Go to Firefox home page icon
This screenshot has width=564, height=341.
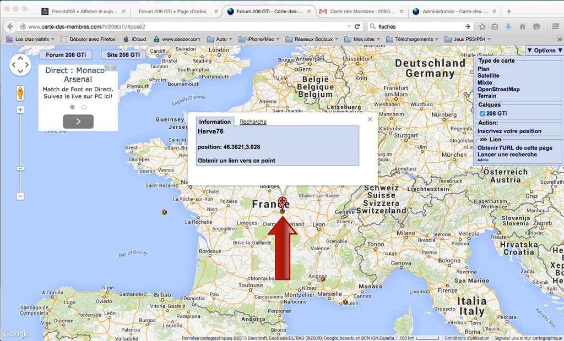(522, 26)
